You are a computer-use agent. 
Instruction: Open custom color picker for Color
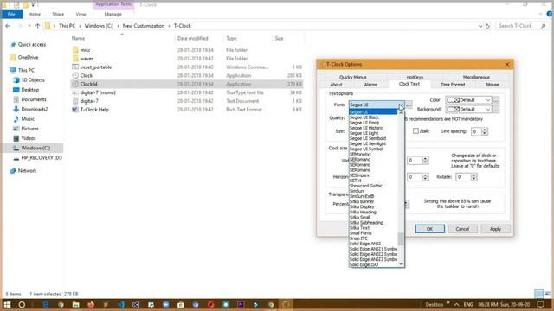pos(496,100)
